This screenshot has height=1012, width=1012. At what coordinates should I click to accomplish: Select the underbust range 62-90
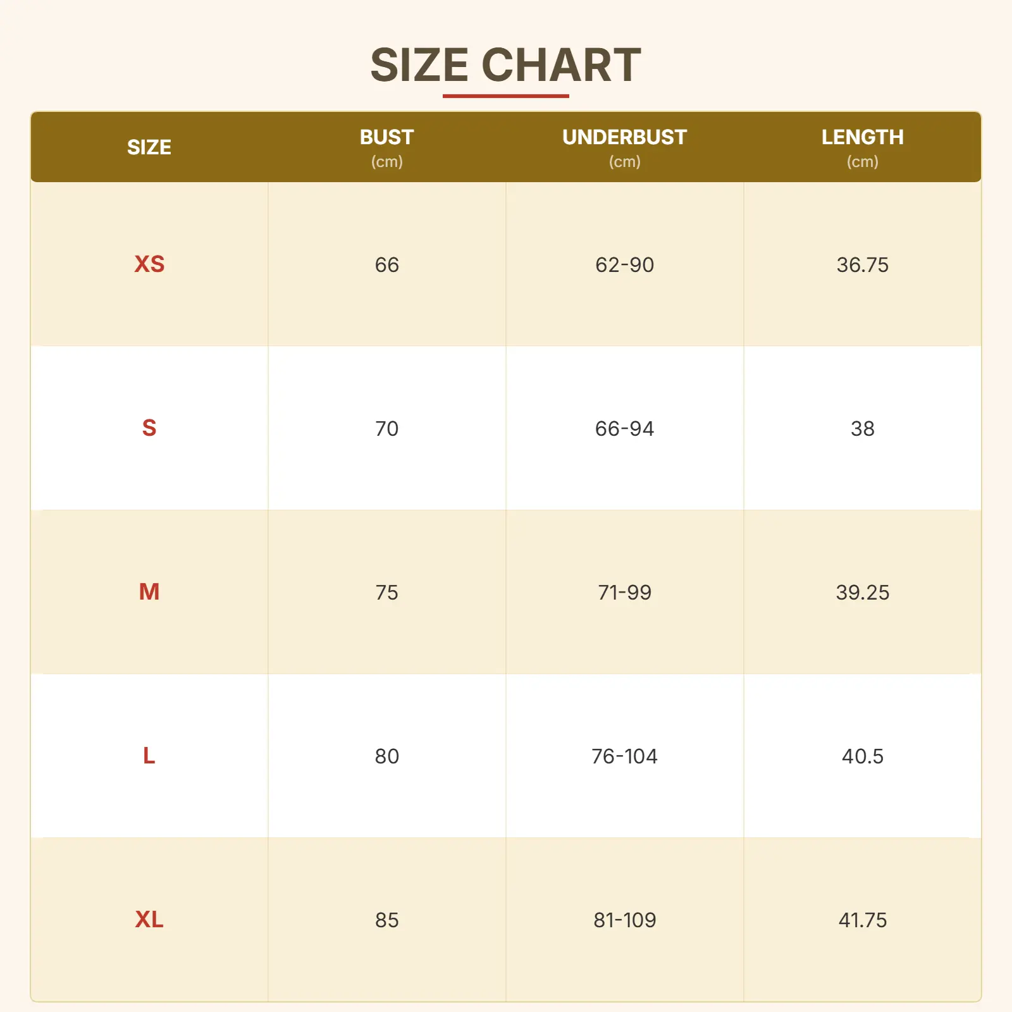point(624,265)
